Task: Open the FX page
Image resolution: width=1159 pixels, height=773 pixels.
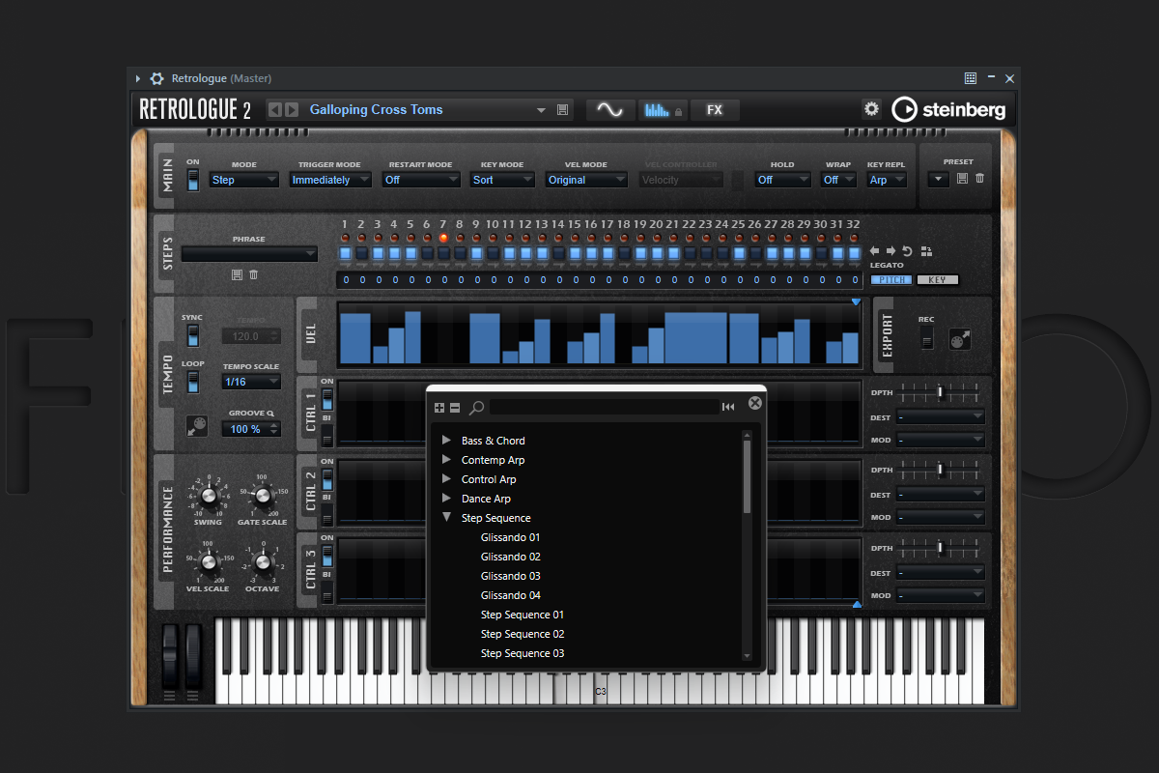Action: 715,110
